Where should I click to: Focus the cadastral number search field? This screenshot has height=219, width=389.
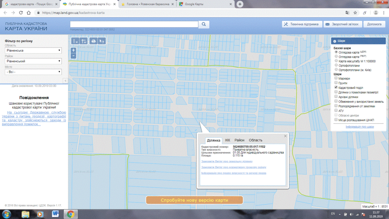coord(134,24)
